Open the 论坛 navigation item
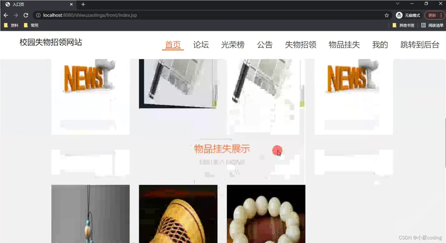This screenshot has height=243, width=446. [x=201, y=45]
